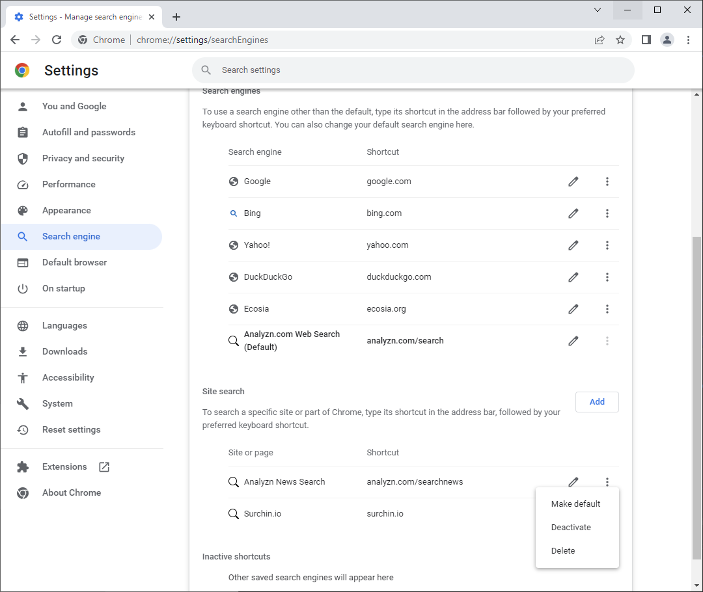Select Search engine in sidebar
Image resolution: width=703 pixels, height=592 pixels.
click(81, 236)
